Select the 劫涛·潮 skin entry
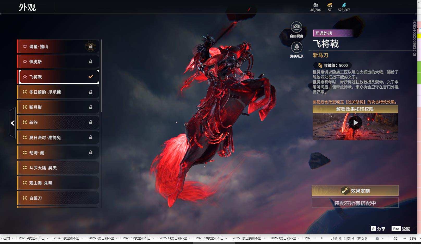This screenshot has width=421, height=244. [58, 153]
